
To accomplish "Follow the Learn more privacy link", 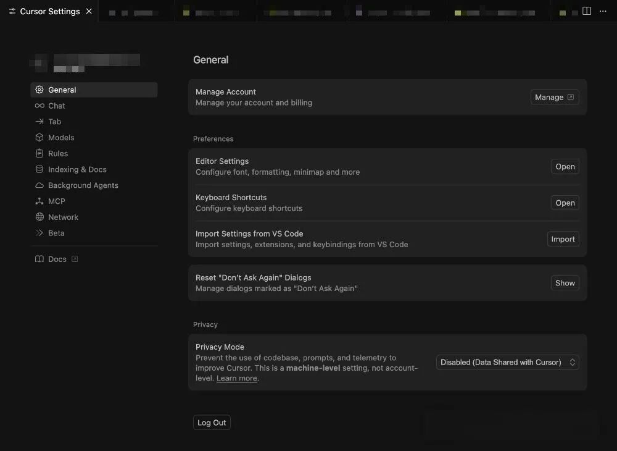I will pyautogui.click(x=236, y=378).
